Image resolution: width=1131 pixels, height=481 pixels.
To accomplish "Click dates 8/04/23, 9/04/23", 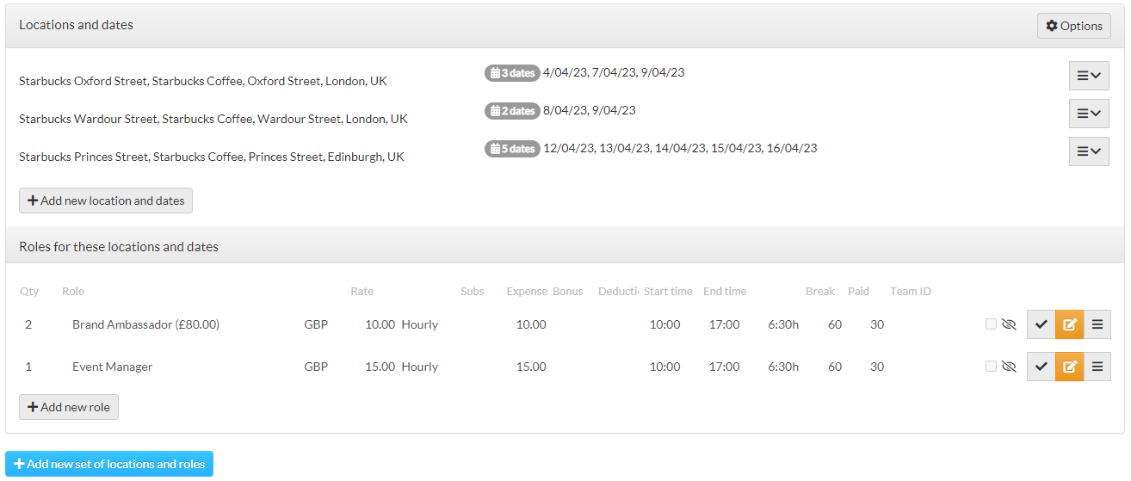I will tap(590, 110).
